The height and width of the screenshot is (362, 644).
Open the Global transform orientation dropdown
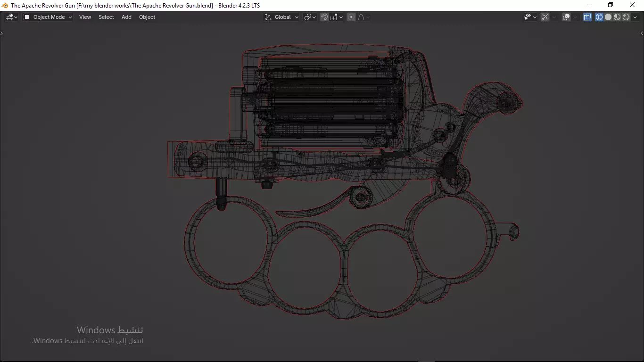click(x=282, y=17)
